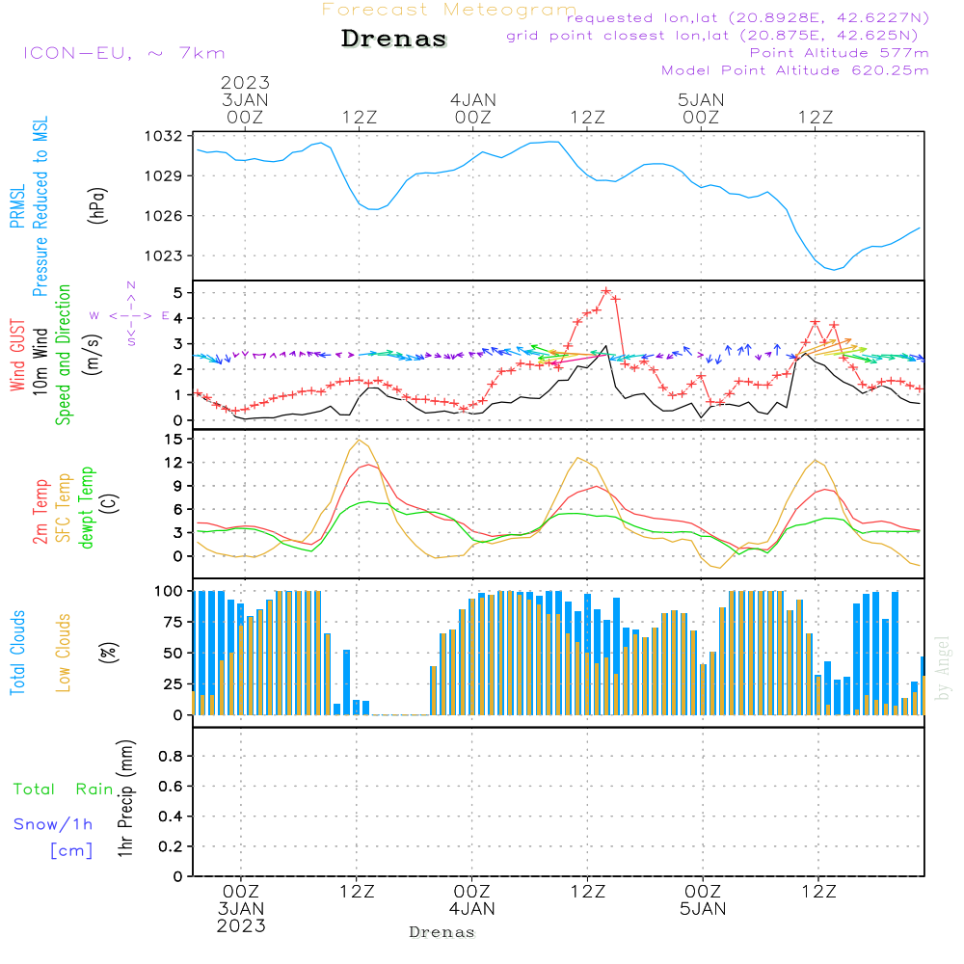Click 'Point Altitude 577m' text
Viewport: 964px width, 964px height.
pos(839,53)
